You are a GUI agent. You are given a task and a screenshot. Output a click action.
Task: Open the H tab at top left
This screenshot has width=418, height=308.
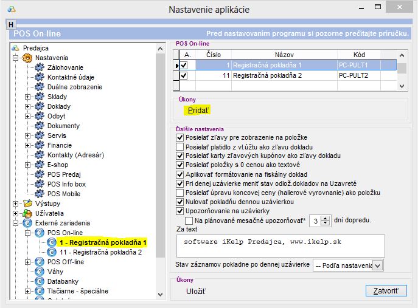click(x=12, y=24)
